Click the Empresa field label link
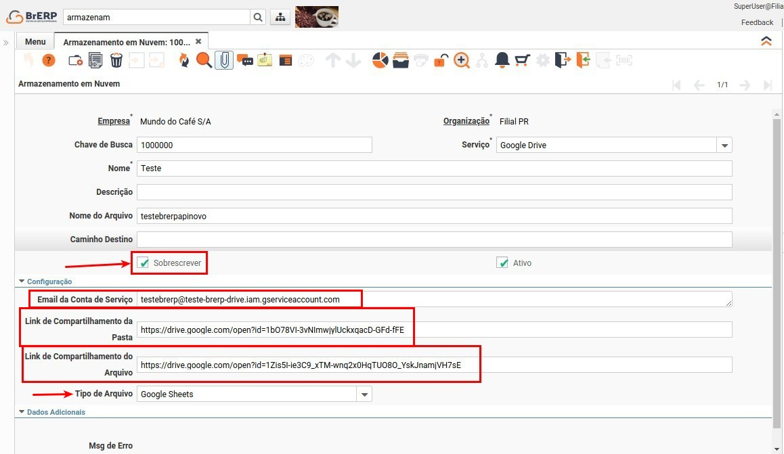 coord(114,121)
